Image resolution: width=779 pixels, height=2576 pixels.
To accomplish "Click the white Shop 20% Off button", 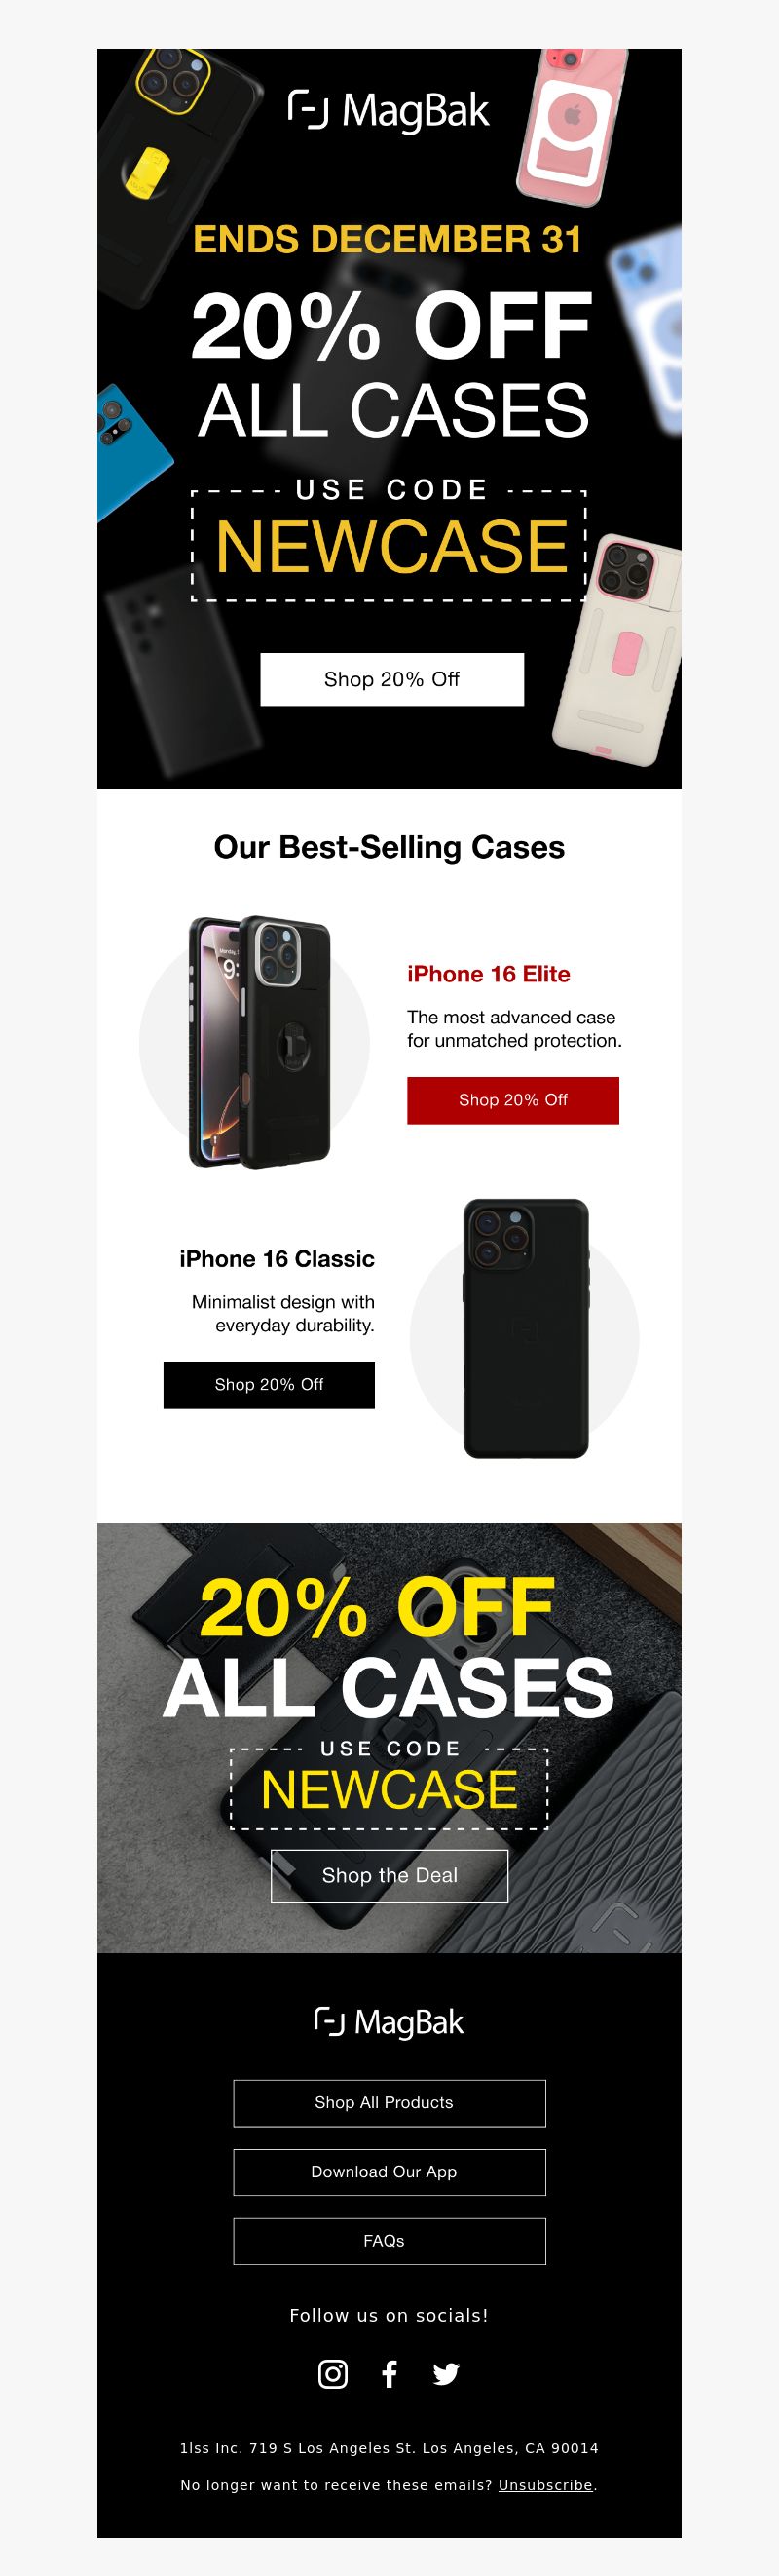I will tap(391, 679).
